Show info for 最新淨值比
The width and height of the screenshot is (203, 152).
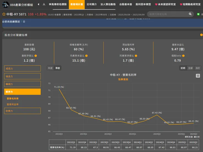coord(36,56)
